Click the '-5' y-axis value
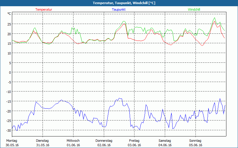Viewport: 238px width, 148px height. (10, 82)
